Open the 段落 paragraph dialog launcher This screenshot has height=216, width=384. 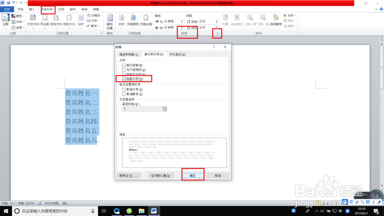[217, 33]
